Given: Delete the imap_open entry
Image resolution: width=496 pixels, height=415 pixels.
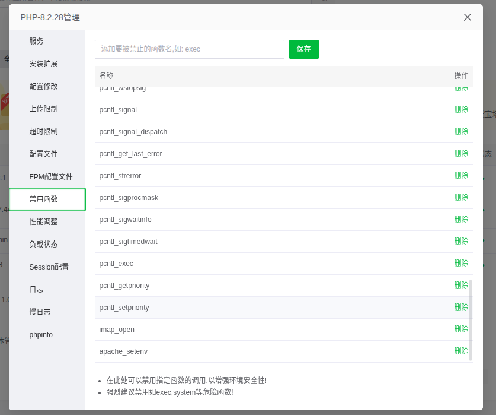Looking at the screenshot, I should 461,329.
